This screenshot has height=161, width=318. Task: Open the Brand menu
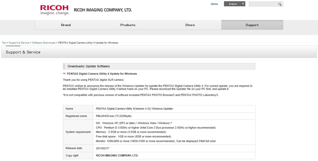(66, 25)
